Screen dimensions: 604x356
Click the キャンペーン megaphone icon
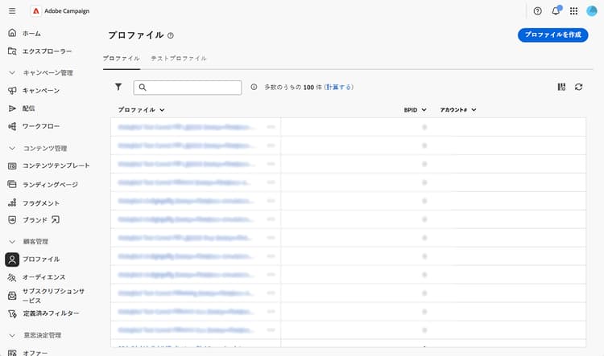tap(12, 91)
